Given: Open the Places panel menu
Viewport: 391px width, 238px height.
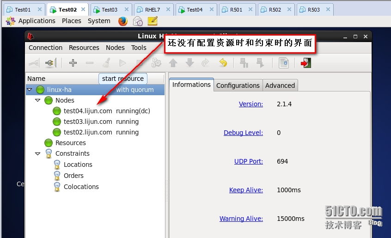Looking at the screenshot, I should (x=72, y=21).
